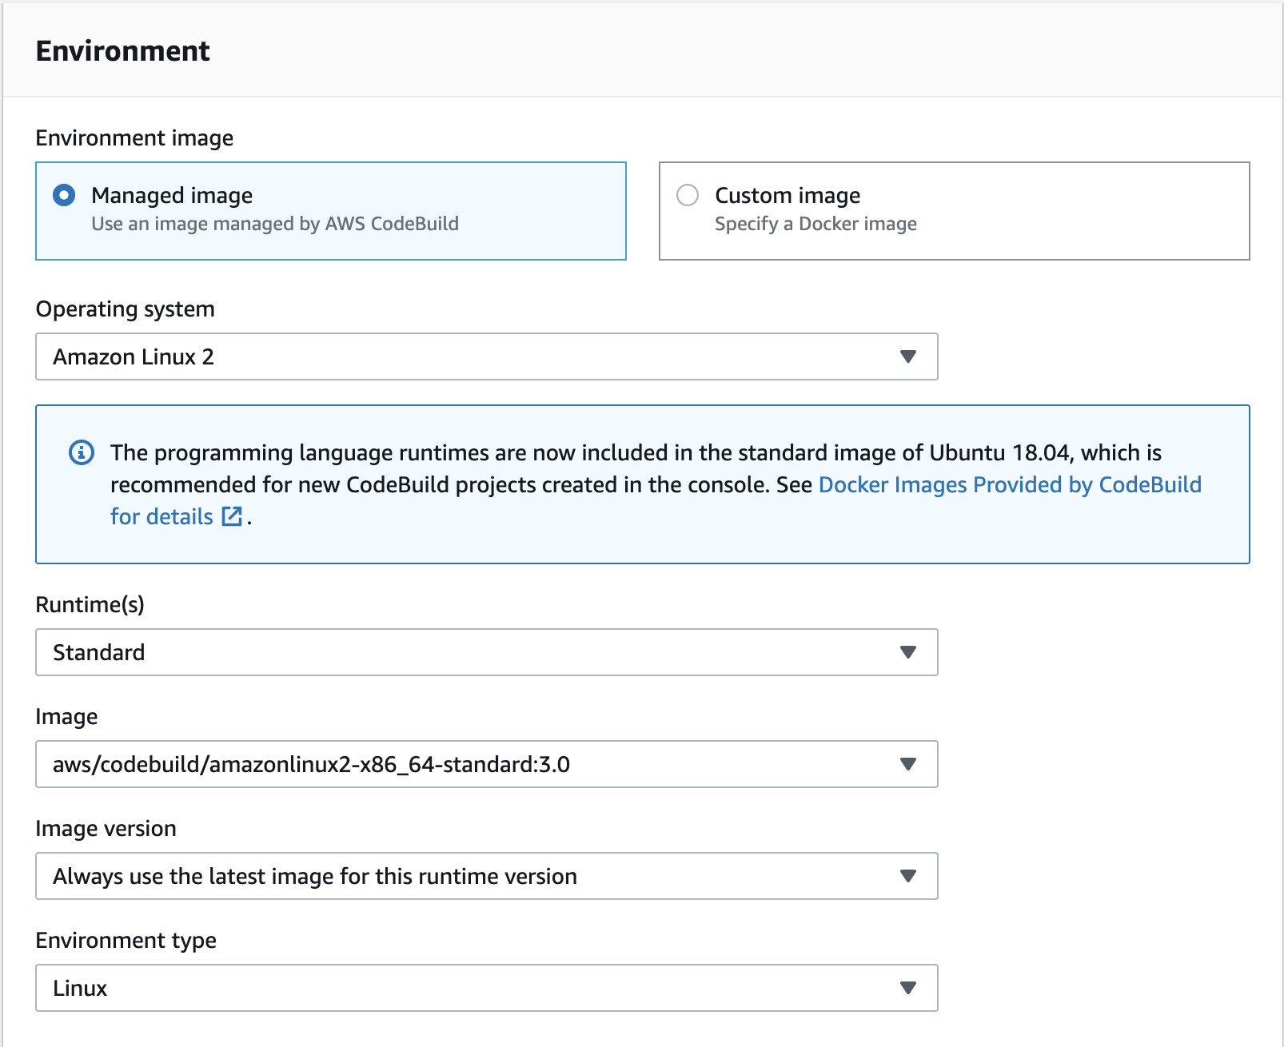This screenshot has width=1284, height=1047.
Task: Open the Operating system dropdown showing Amazon Linux 2
Action: 486,356
